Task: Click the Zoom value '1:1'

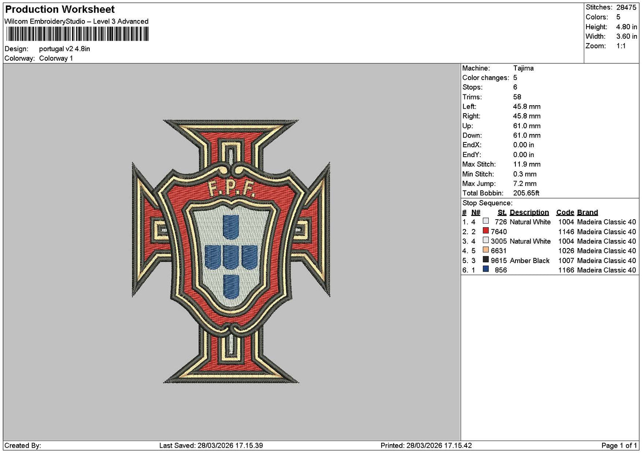Action: click(621, 46)
